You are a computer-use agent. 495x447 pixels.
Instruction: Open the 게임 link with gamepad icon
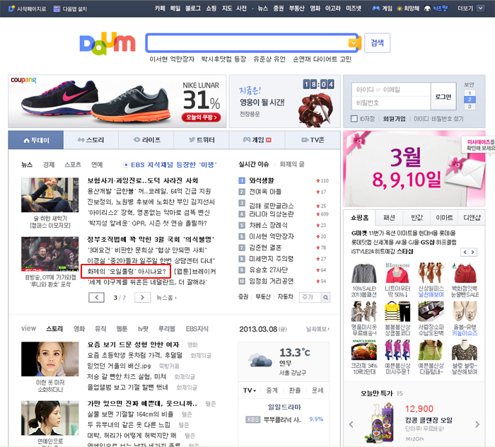click(x=382, y=8)
